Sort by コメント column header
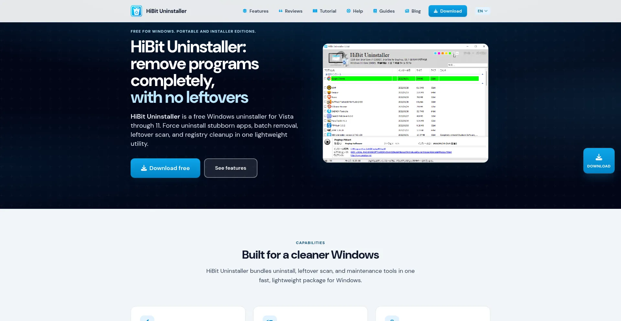The height and width of the screenshot is (321, 621). coord(443,70)
